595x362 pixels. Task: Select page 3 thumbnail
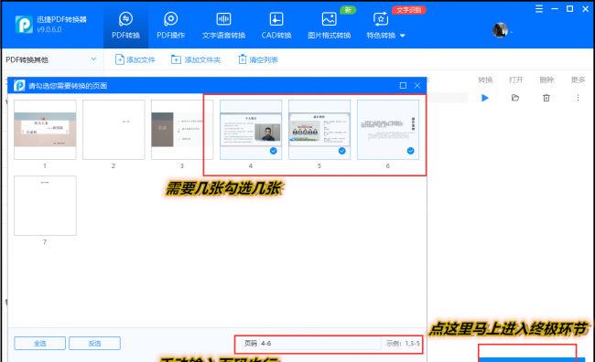(182, 130)
